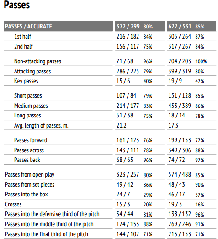Click the Key passes label
Image resolution: width=218 pixels, height=239 pixels.
click(x=26, y=81)
